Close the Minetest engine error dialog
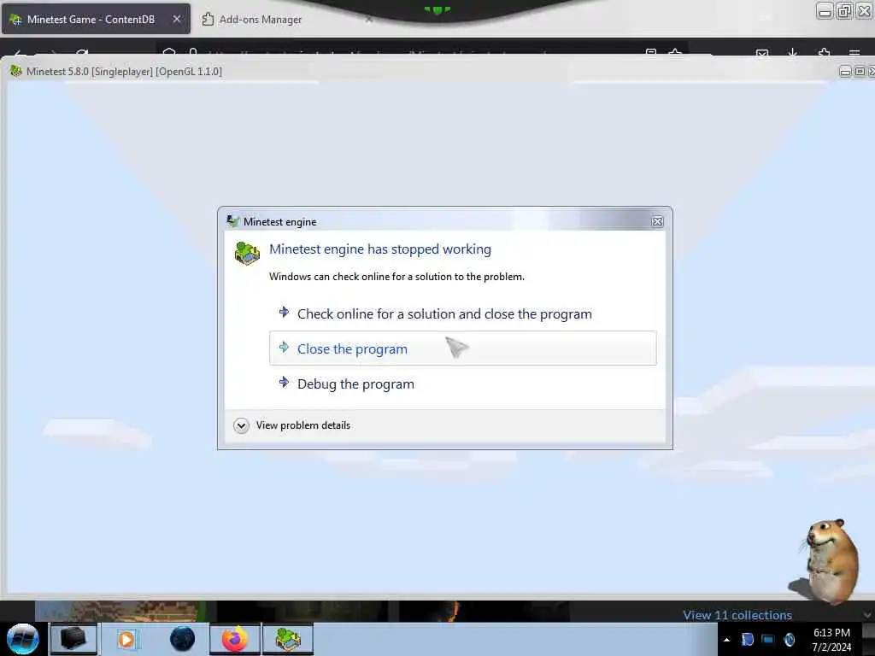 click(657, 221)
